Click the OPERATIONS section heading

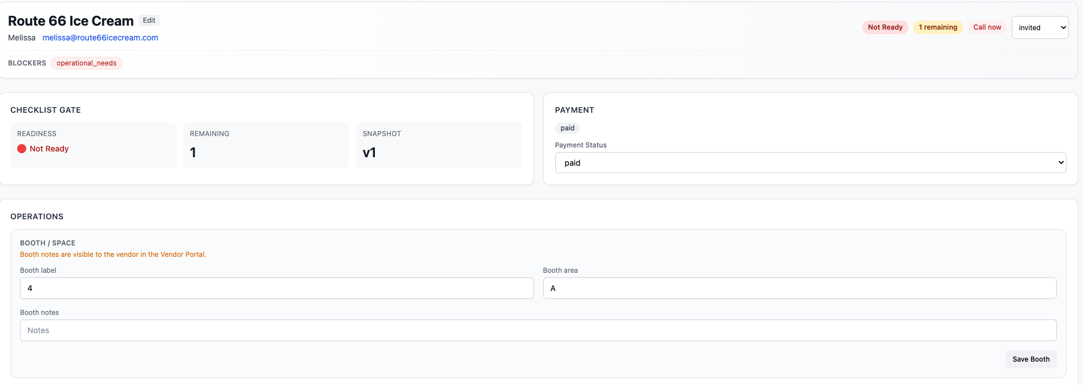[x=37, y=216]
